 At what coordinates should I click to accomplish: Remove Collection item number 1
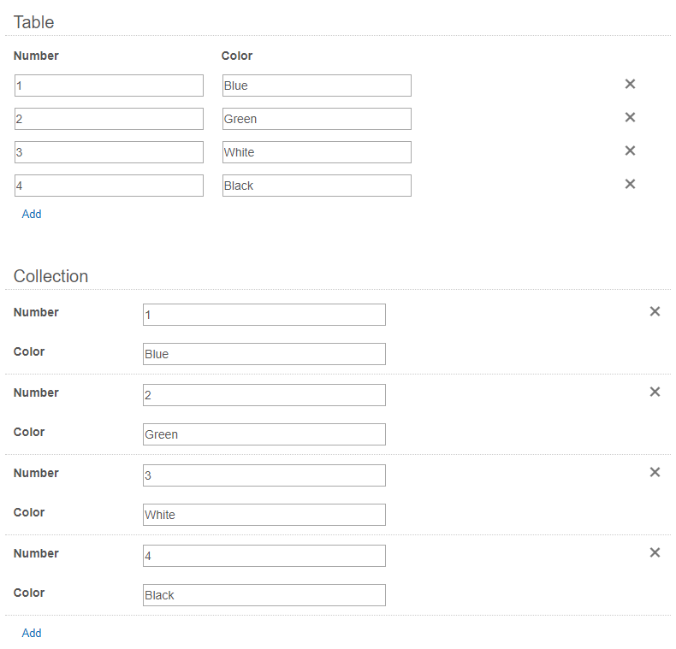655,311
